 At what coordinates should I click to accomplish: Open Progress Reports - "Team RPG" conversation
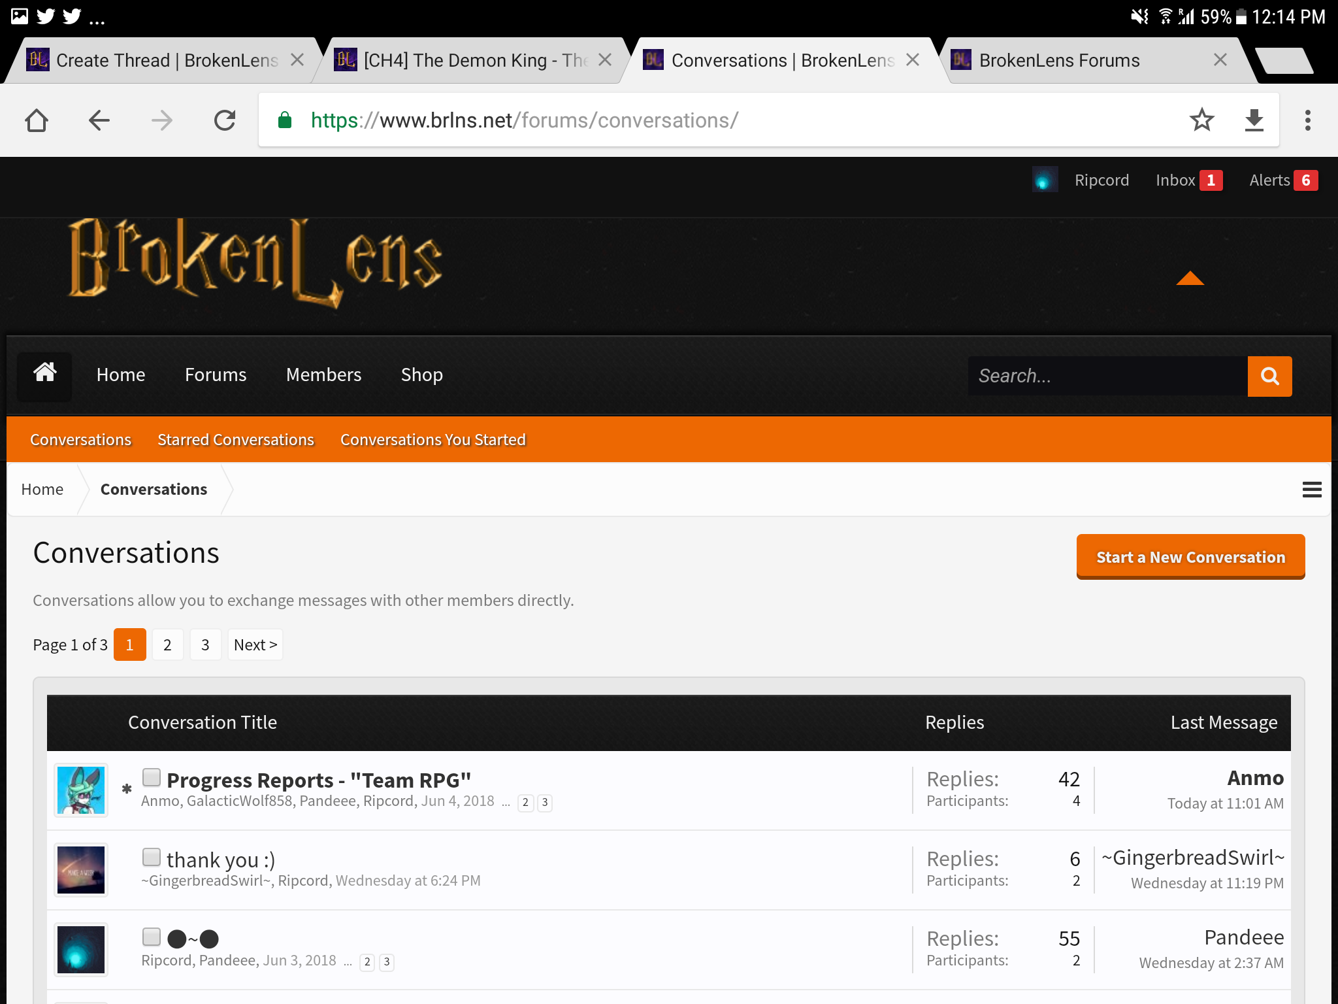(319, 780)
